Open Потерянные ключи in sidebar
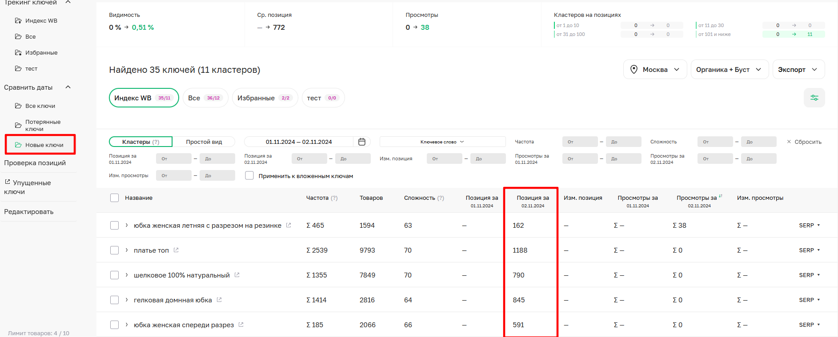Viewport: 838px width, 337px height. pyautogui.click(x=42, y=125)
